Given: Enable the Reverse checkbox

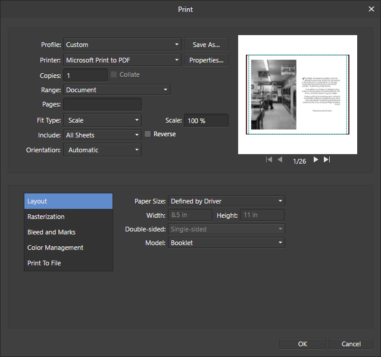Looking at the screenshot, I should (x=148, y=134).
